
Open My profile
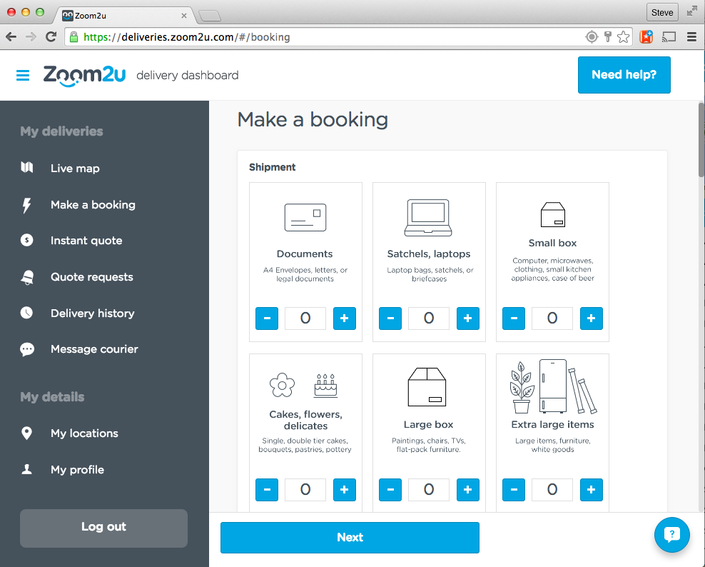[77, 470]
